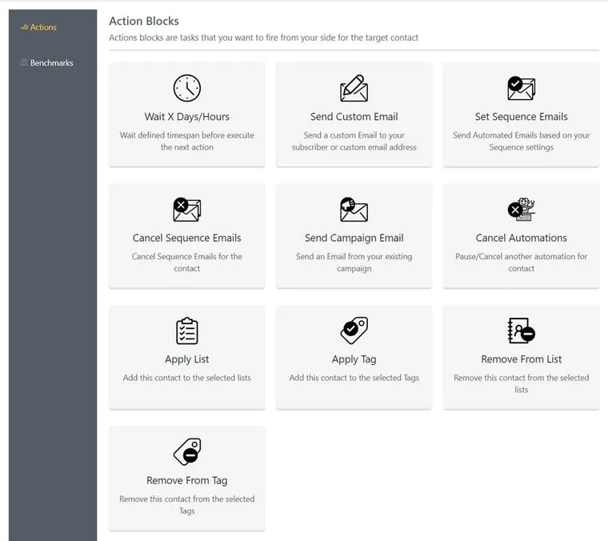Pick the Cancel Automations block title
Image resolution: width=608 pixels, height=541 pixels.
pos(521,238)
